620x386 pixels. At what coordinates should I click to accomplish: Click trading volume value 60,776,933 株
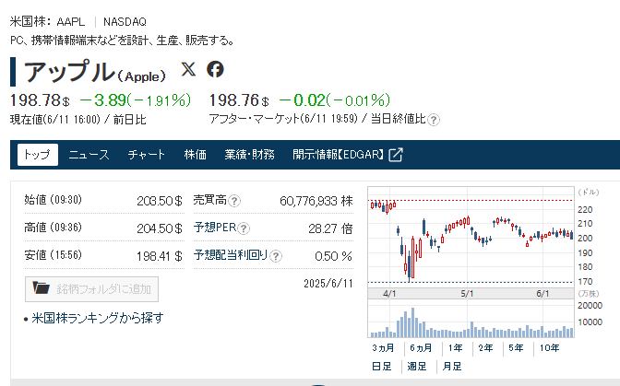316,201
